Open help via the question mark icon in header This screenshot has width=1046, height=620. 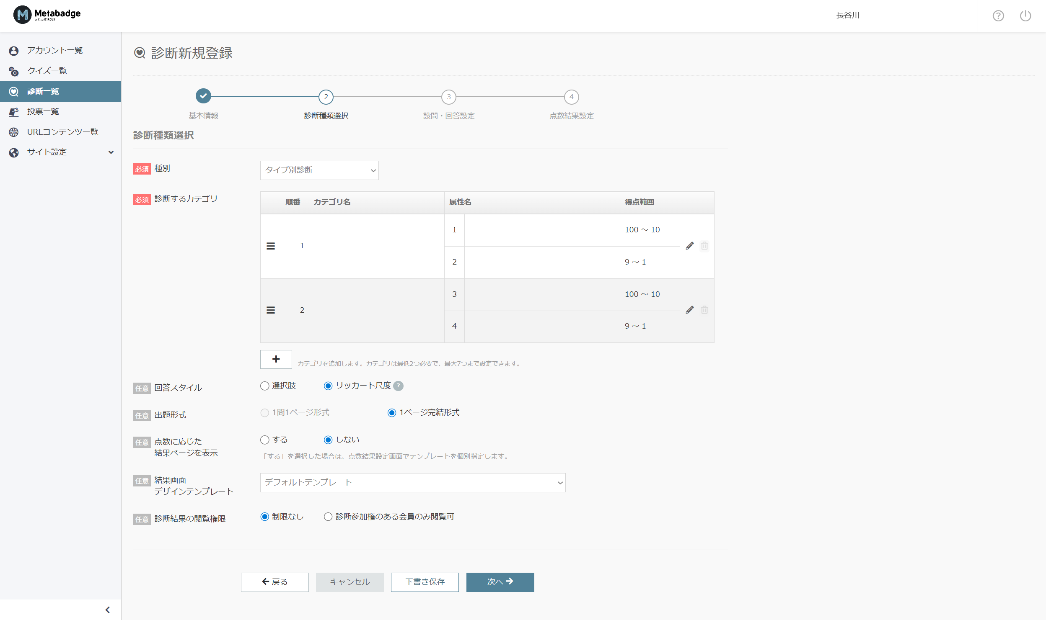click(x=998, y=16)
